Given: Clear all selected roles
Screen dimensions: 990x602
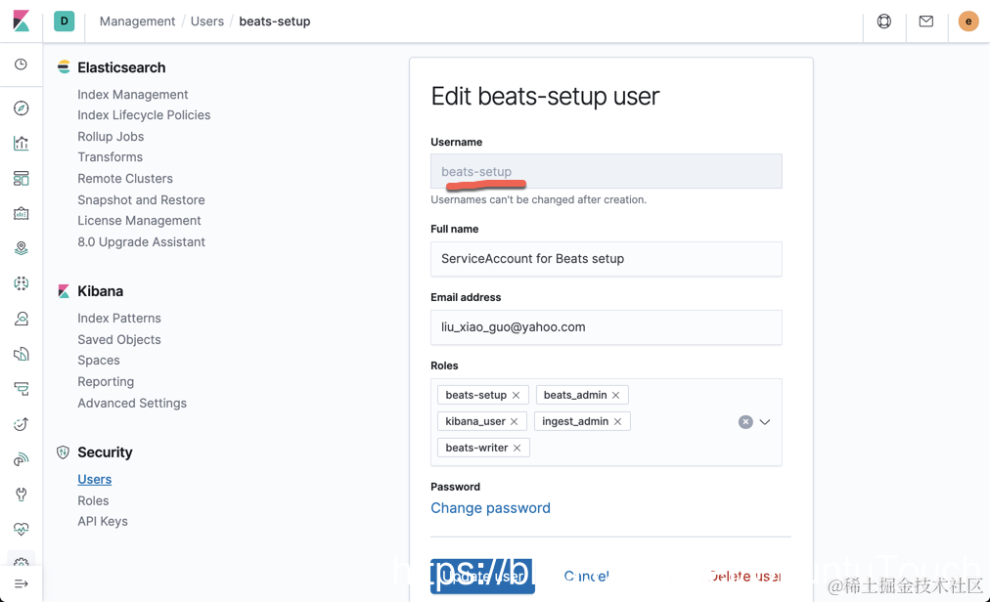Looking at the screenshot, I should (745, 421).
